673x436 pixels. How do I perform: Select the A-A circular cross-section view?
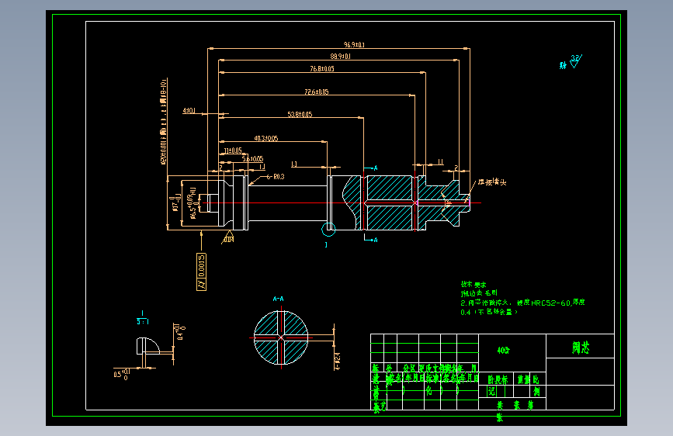[x=281, y=337]
